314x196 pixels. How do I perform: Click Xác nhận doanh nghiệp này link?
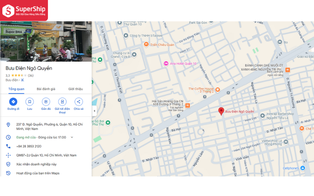[x=37, y=164]
